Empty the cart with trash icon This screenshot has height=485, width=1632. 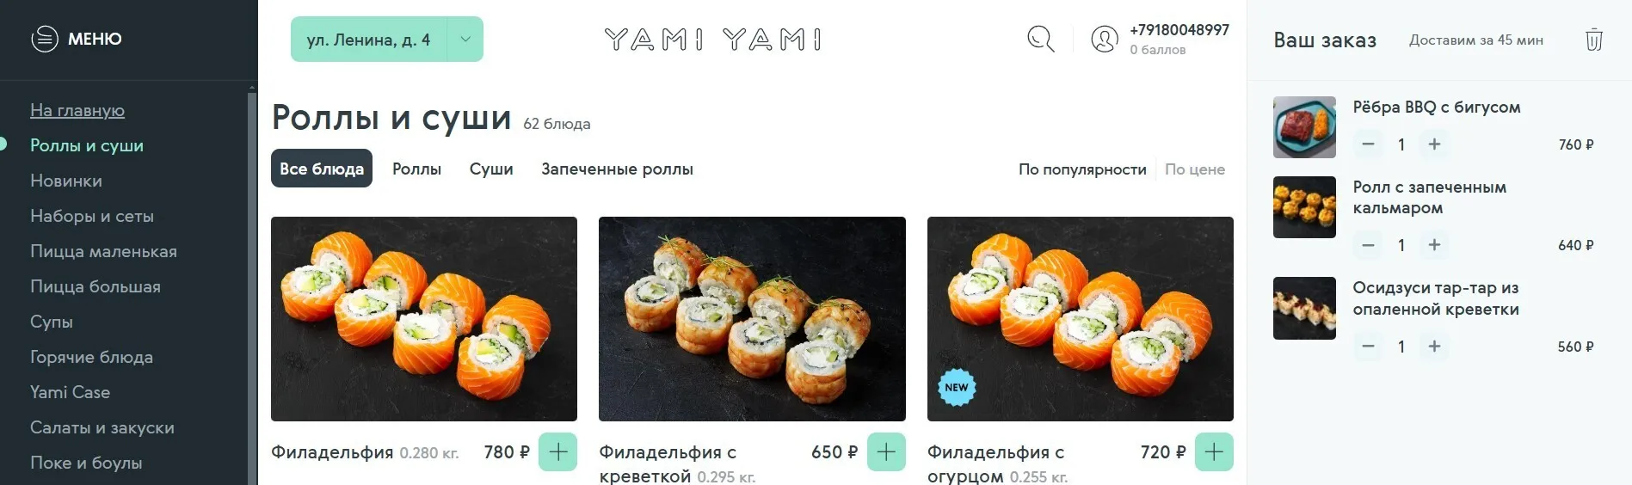(1593, 40)
